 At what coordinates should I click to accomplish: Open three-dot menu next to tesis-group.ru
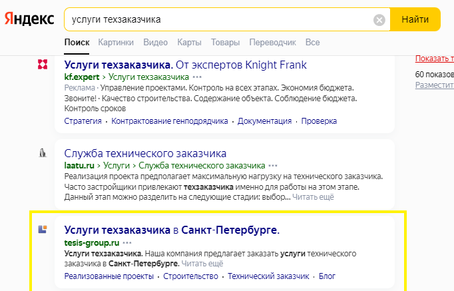[x=128, y=242]
